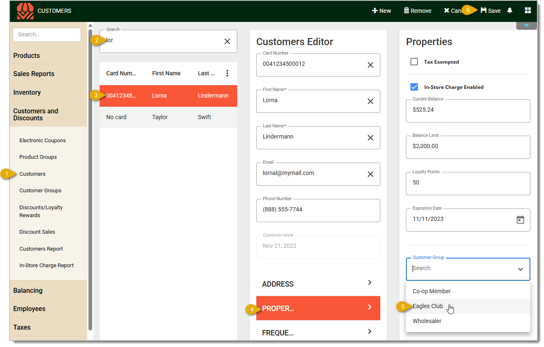Click the orange app logo icon
544x347 pixels.
tap(25, 11)
